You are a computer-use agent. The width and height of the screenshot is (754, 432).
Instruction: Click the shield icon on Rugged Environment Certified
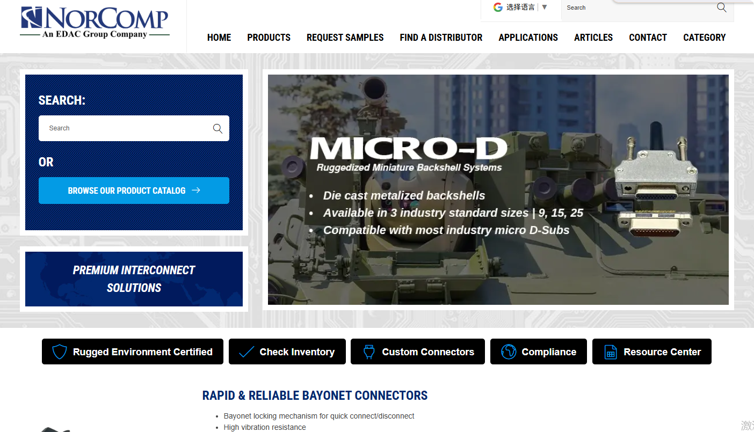click(x=59, y=352)
